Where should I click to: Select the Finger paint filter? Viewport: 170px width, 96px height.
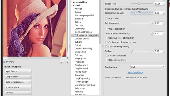(80, 59)
